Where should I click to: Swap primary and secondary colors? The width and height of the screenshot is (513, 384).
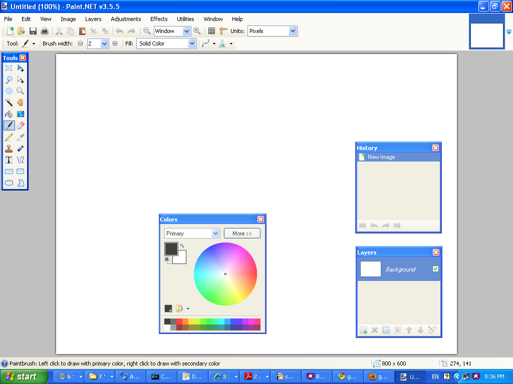tap(182, 245)
